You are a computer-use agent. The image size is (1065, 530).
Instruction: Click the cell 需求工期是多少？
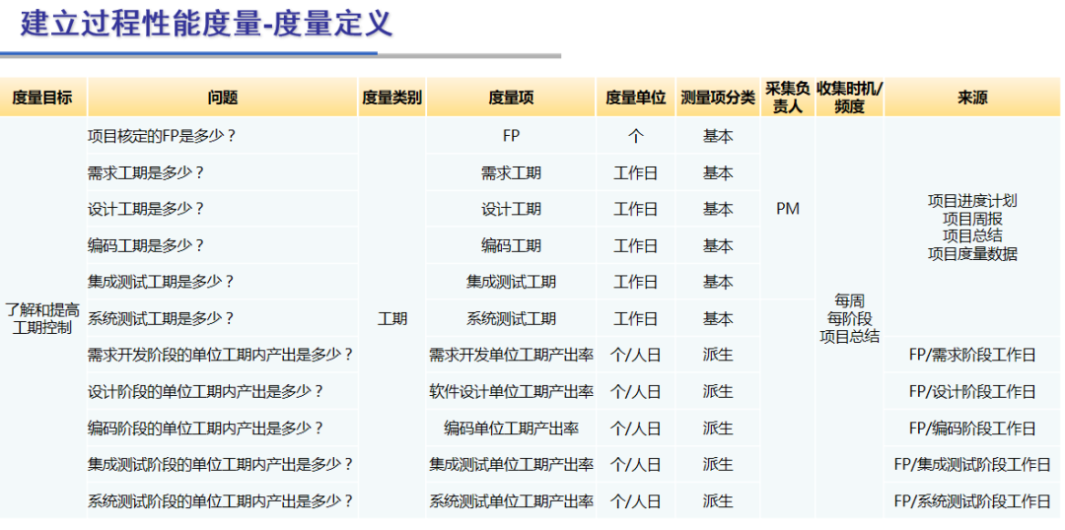pos(223,172)
